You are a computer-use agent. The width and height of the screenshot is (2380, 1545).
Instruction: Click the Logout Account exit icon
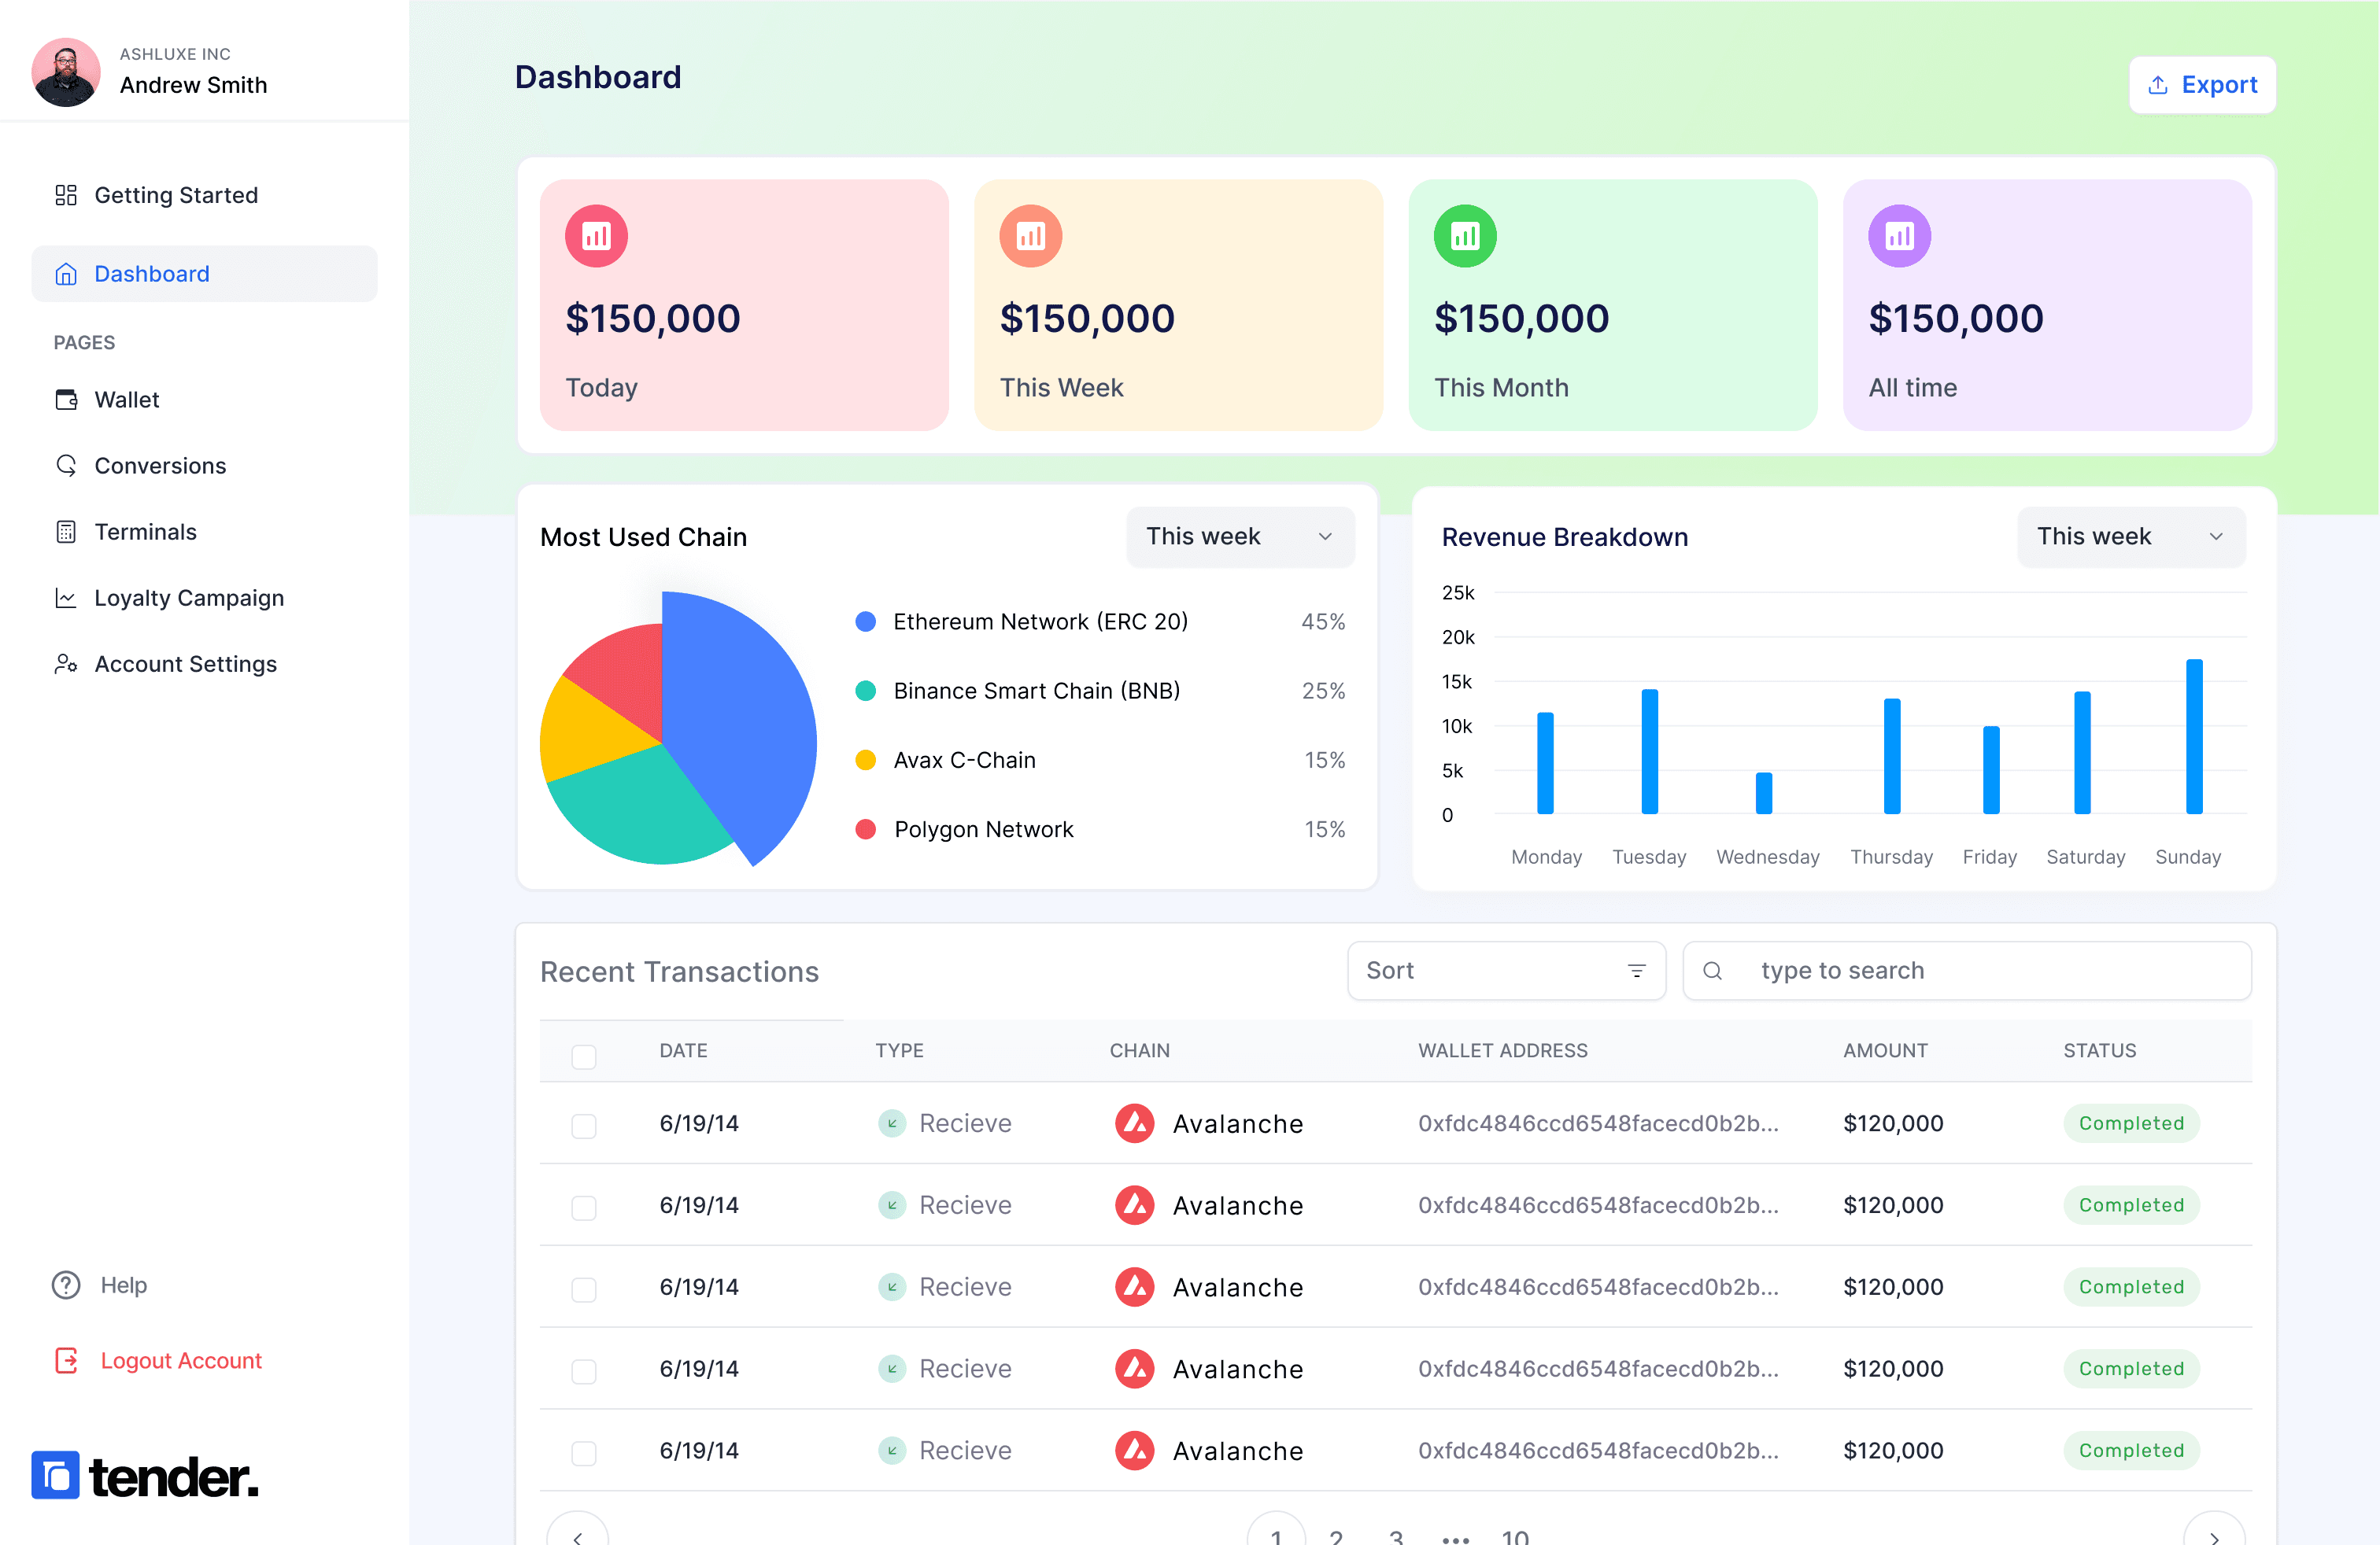coord(66,1360)
